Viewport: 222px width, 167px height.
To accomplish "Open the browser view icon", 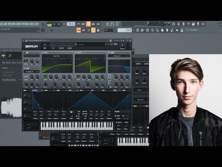I will (x=157, y=30).
